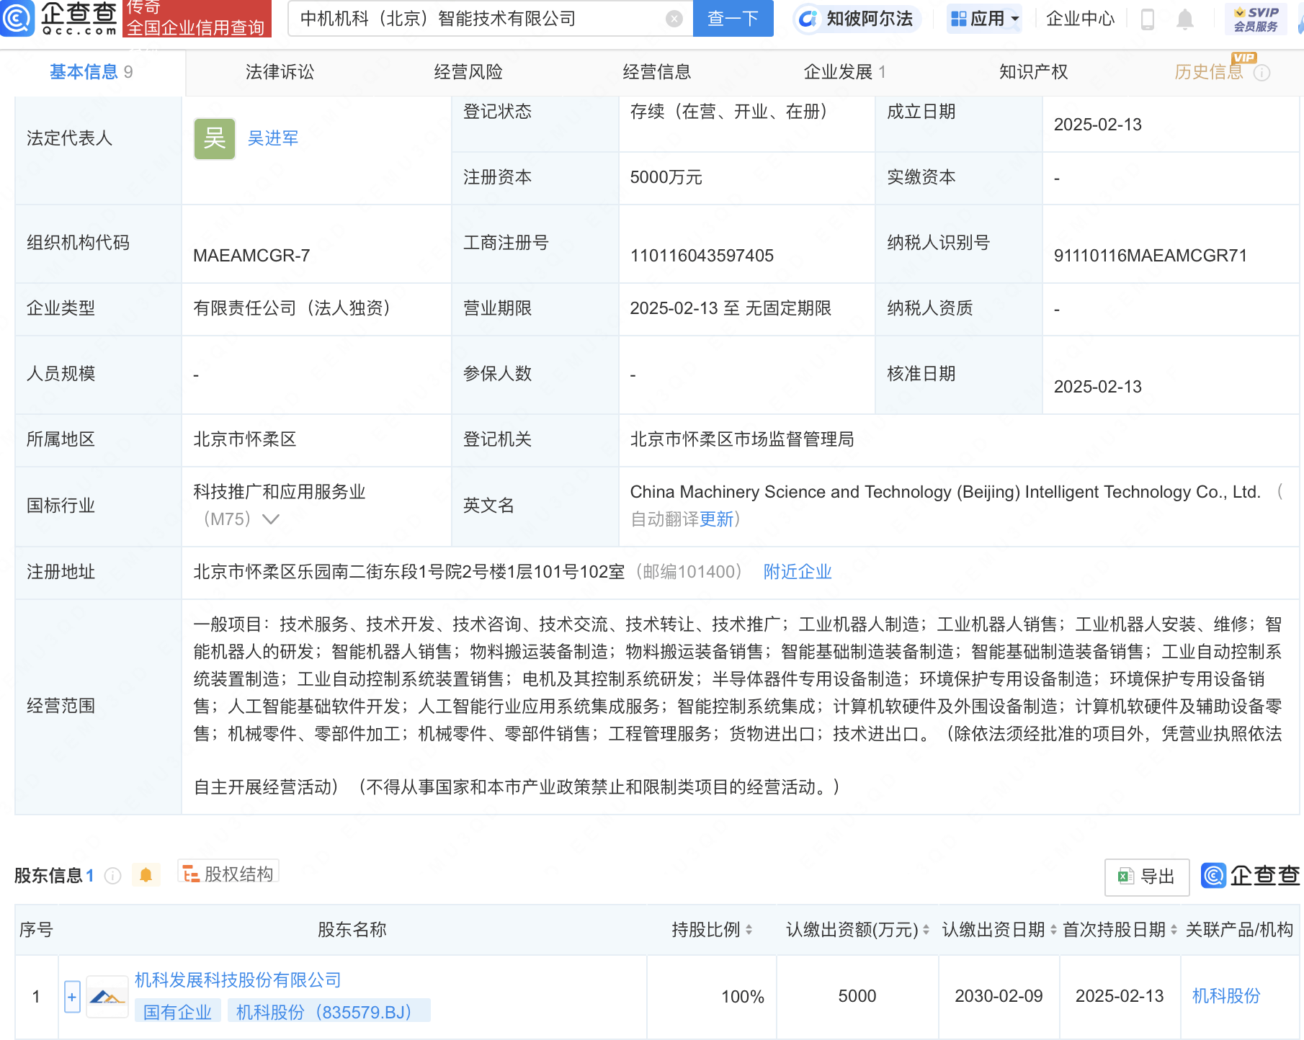Select 营业期限 2025-02-13 至 无固定期限
1304x1040 pixels.
[x=731, y=308]
